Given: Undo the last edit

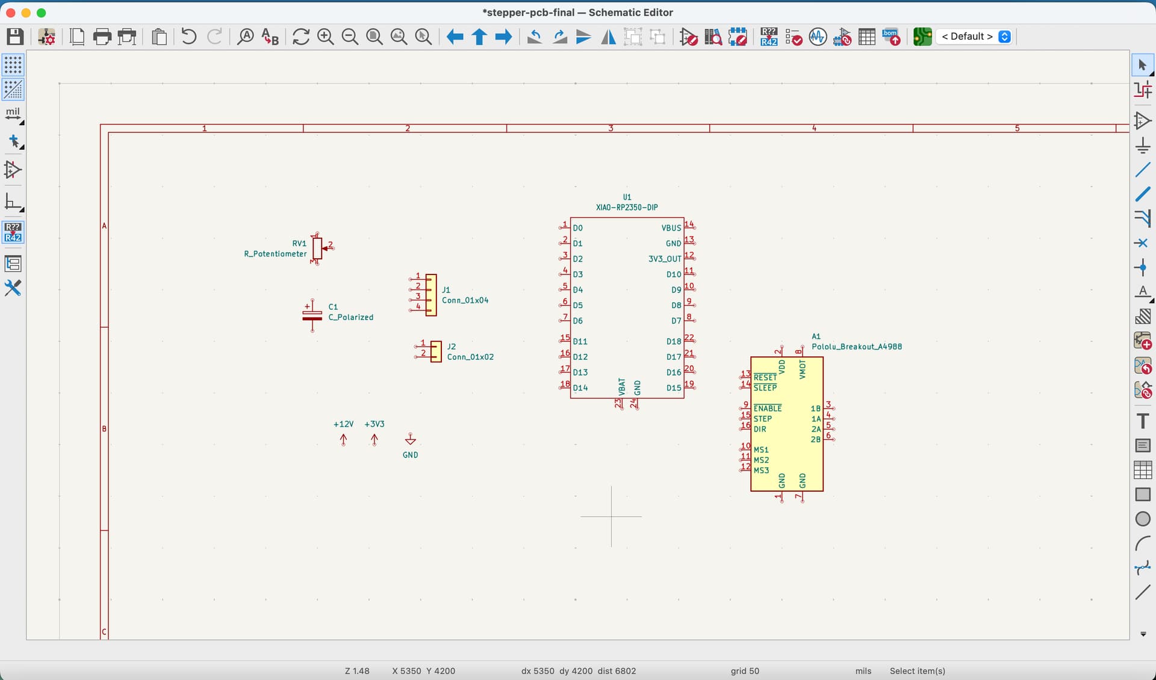Looking at the screenshot, I should point(189,37).
